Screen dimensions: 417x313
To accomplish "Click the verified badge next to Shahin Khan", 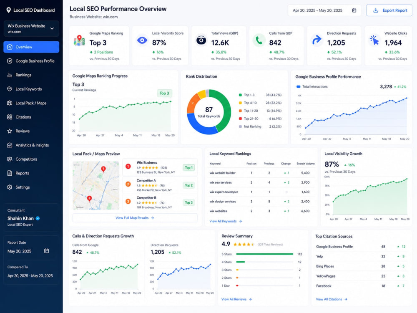I will pos(38,218).
